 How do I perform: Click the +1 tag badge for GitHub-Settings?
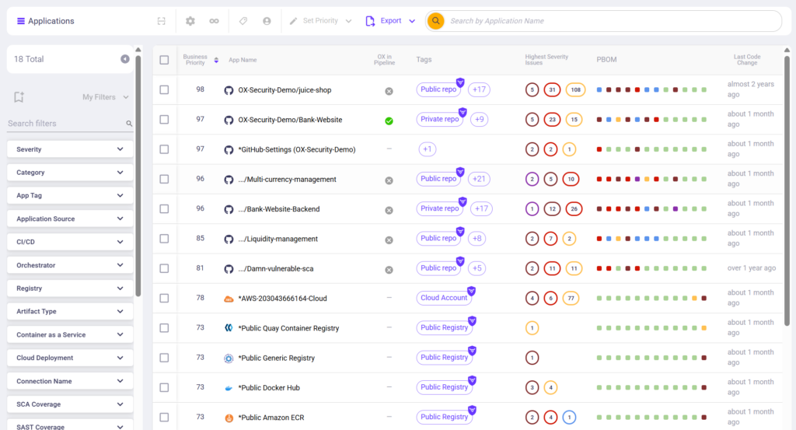(428, 149)
